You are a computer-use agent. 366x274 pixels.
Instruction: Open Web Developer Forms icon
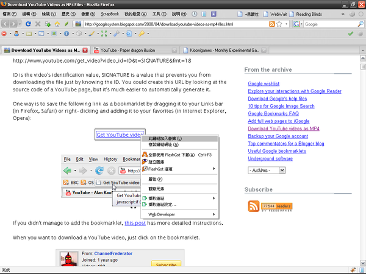pos(41,33)
